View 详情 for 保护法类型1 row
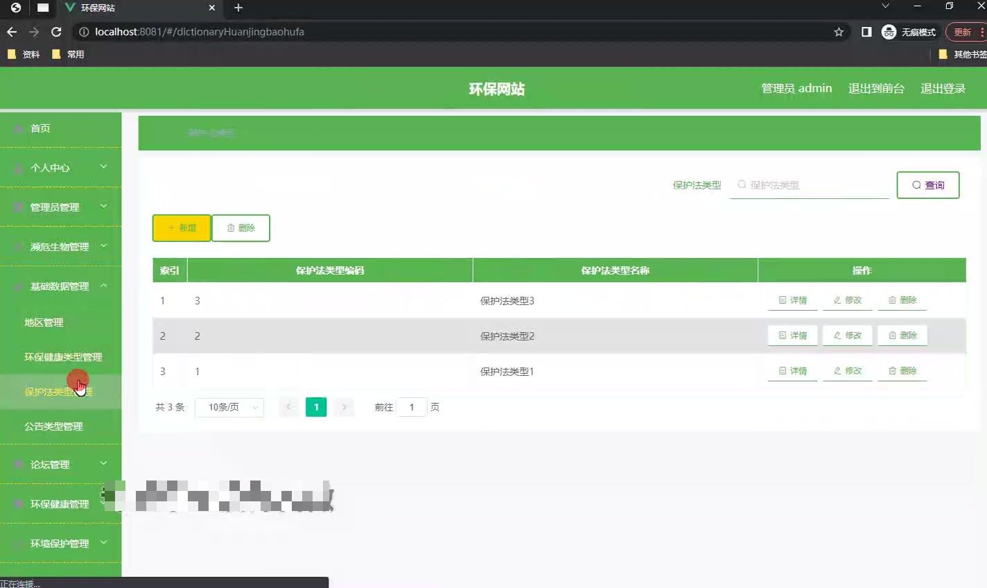The image size is (987, 588). 792,371
